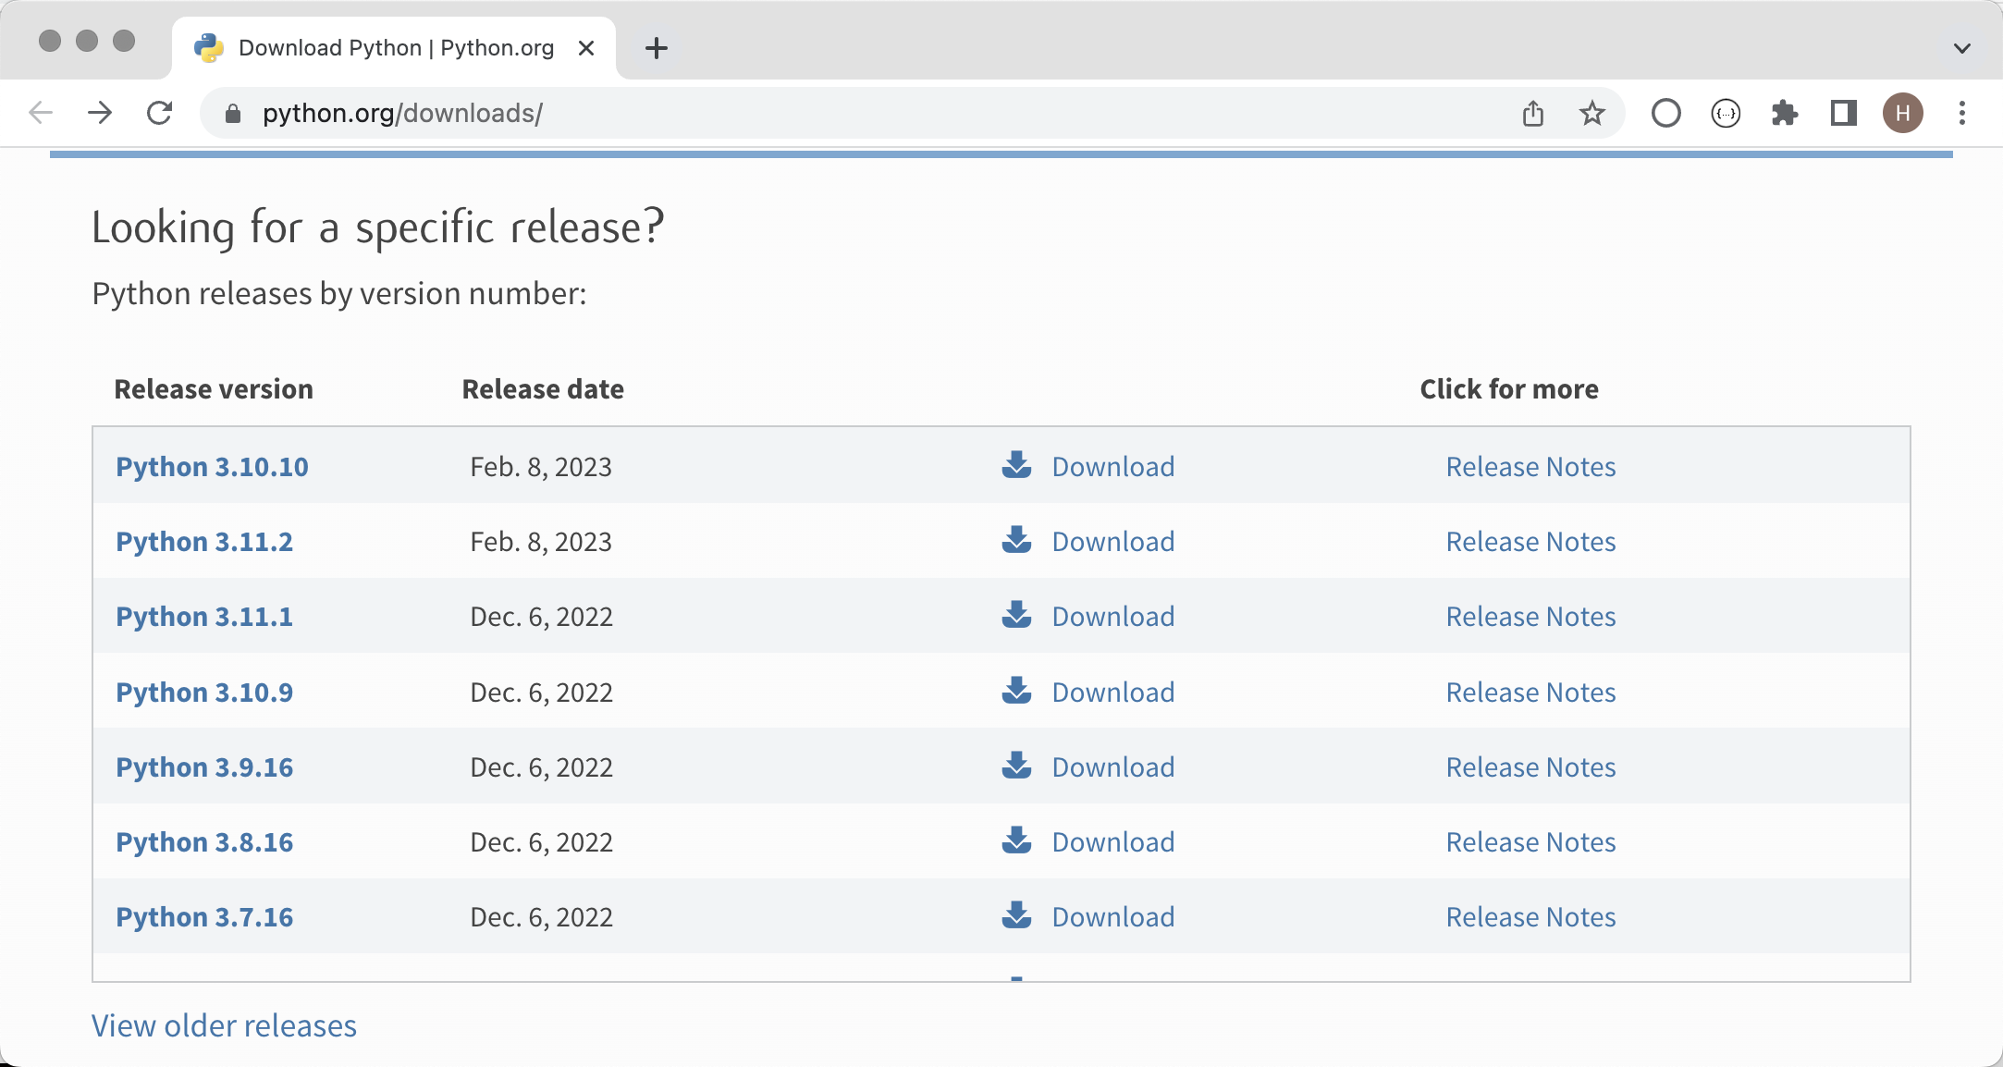
Task: Click the back navigation arrow
Action: pyautogui.click(x=41, y=113)
